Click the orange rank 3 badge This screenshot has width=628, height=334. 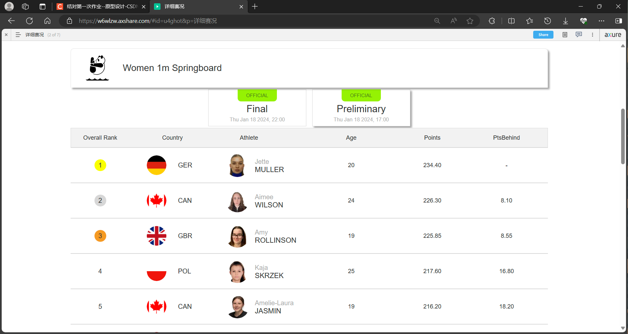point(100,236)
